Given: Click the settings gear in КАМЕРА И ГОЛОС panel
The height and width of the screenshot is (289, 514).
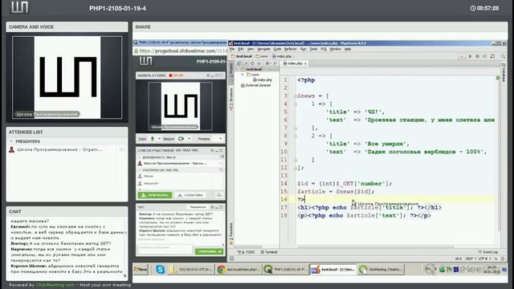Looking at the screenshot, I should [208, 75].
